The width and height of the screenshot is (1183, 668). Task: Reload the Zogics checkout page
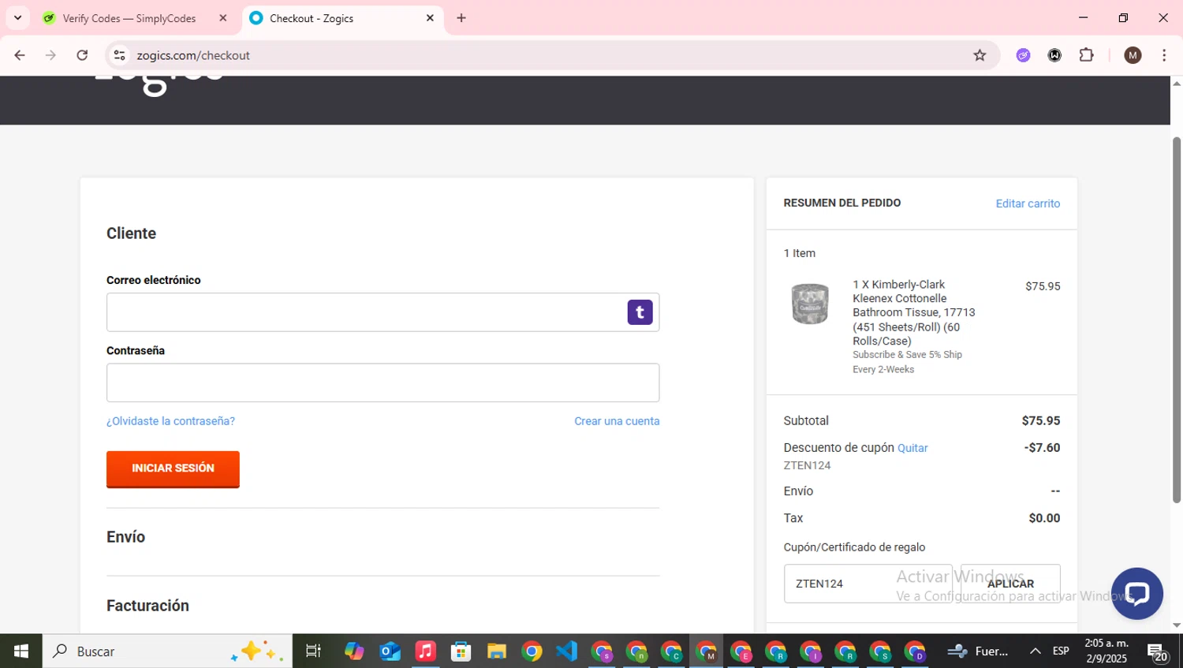82,55
